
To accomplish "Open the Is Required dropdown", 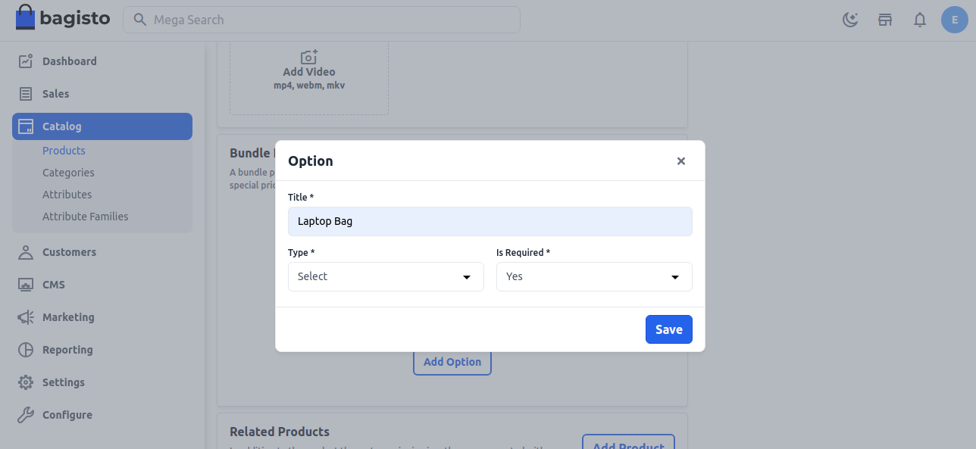I will pyautogui.click(x=594, y=276).
